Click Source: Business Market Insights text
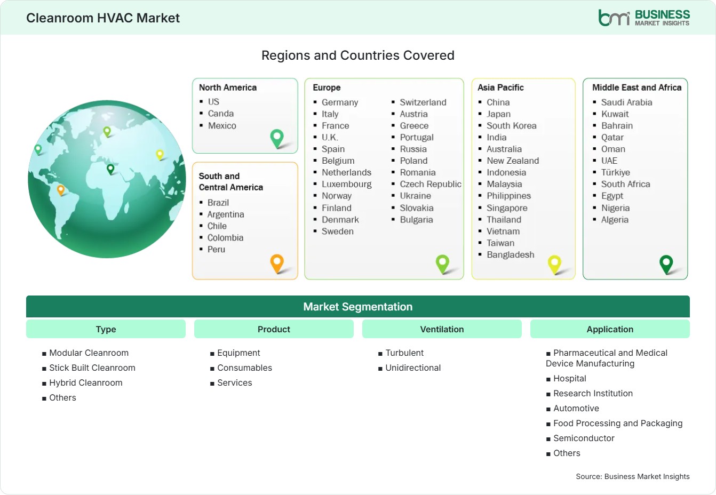Image resolution: width=716 pixels, height=495 pixels. click(x=633, y=476)
